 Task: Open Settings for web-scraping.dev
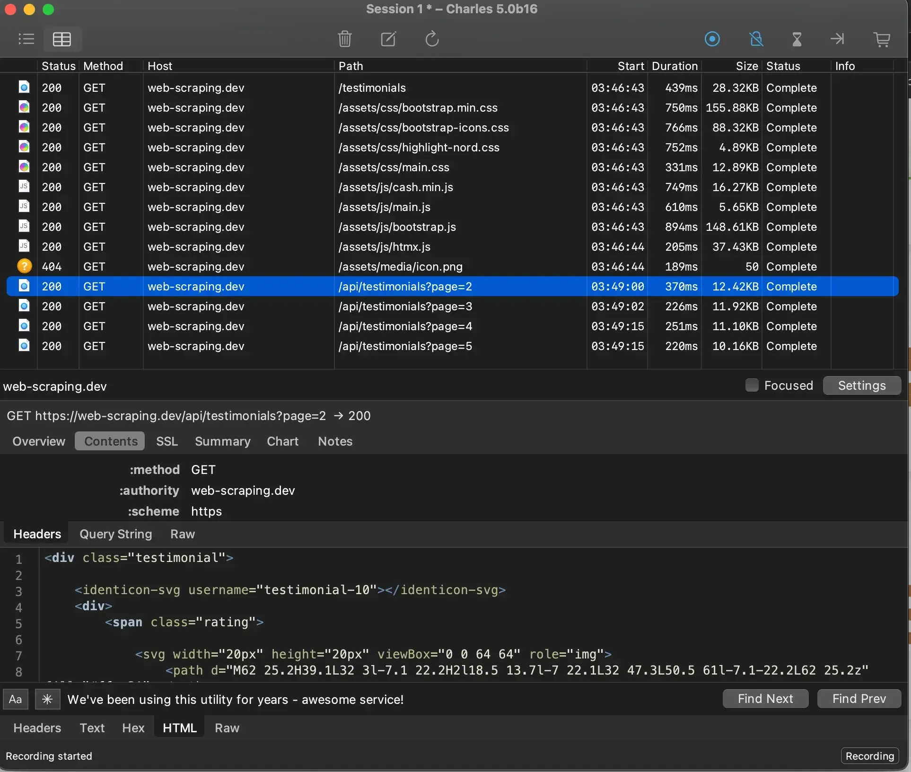click(x=862, y=385)
